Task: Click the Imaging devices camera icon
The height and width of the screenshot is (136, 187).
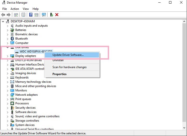Action: (x=12, y=73)
